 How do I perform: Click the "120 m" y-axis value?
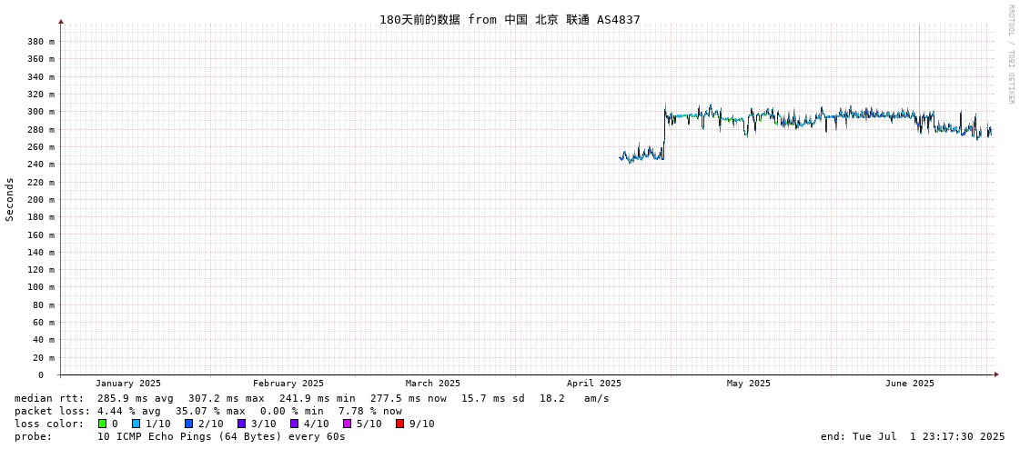click(x=41, y=270)
